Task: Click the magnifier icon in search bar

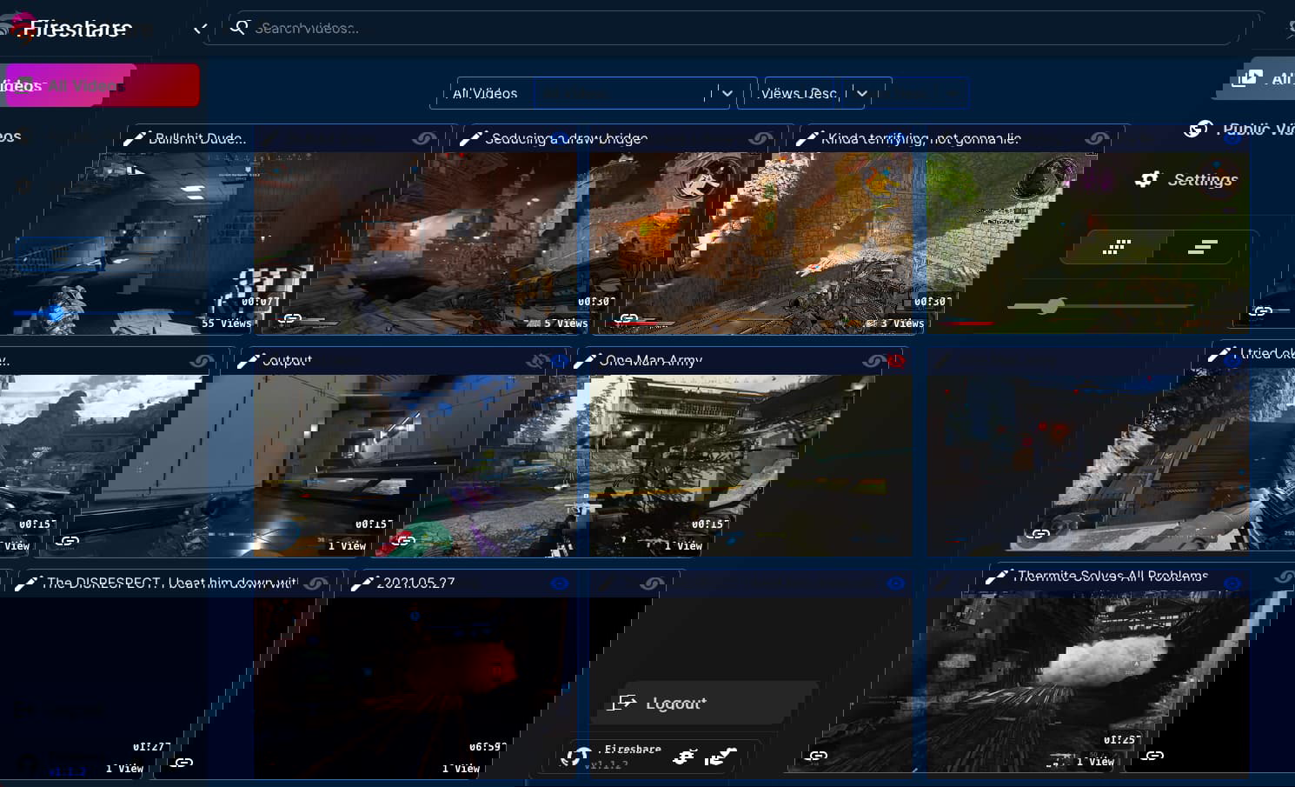Action: click(240, 28)
